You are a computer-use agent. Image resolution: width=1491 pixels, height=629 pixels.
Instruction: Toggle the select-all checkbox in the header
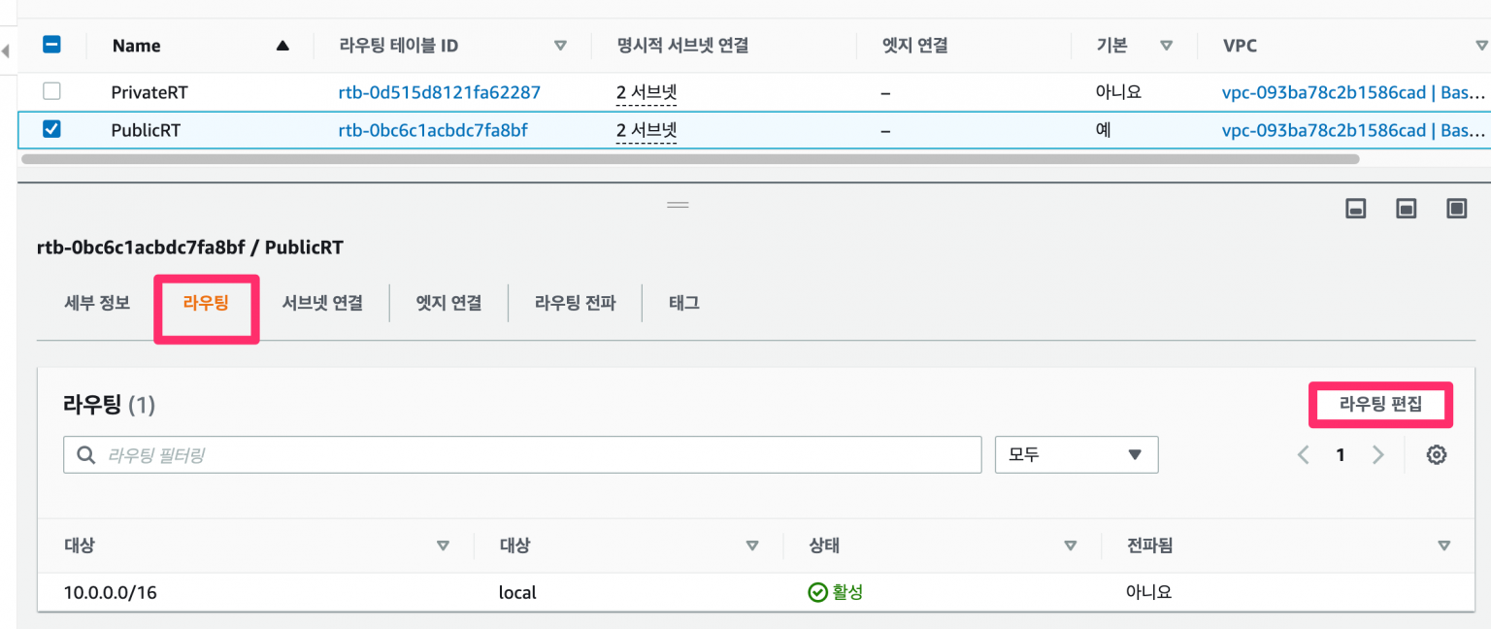point(51,45)
